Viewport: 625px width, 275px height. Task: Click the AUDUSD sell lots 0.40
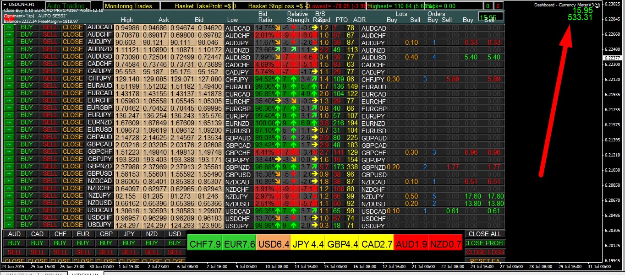[411, 57]
